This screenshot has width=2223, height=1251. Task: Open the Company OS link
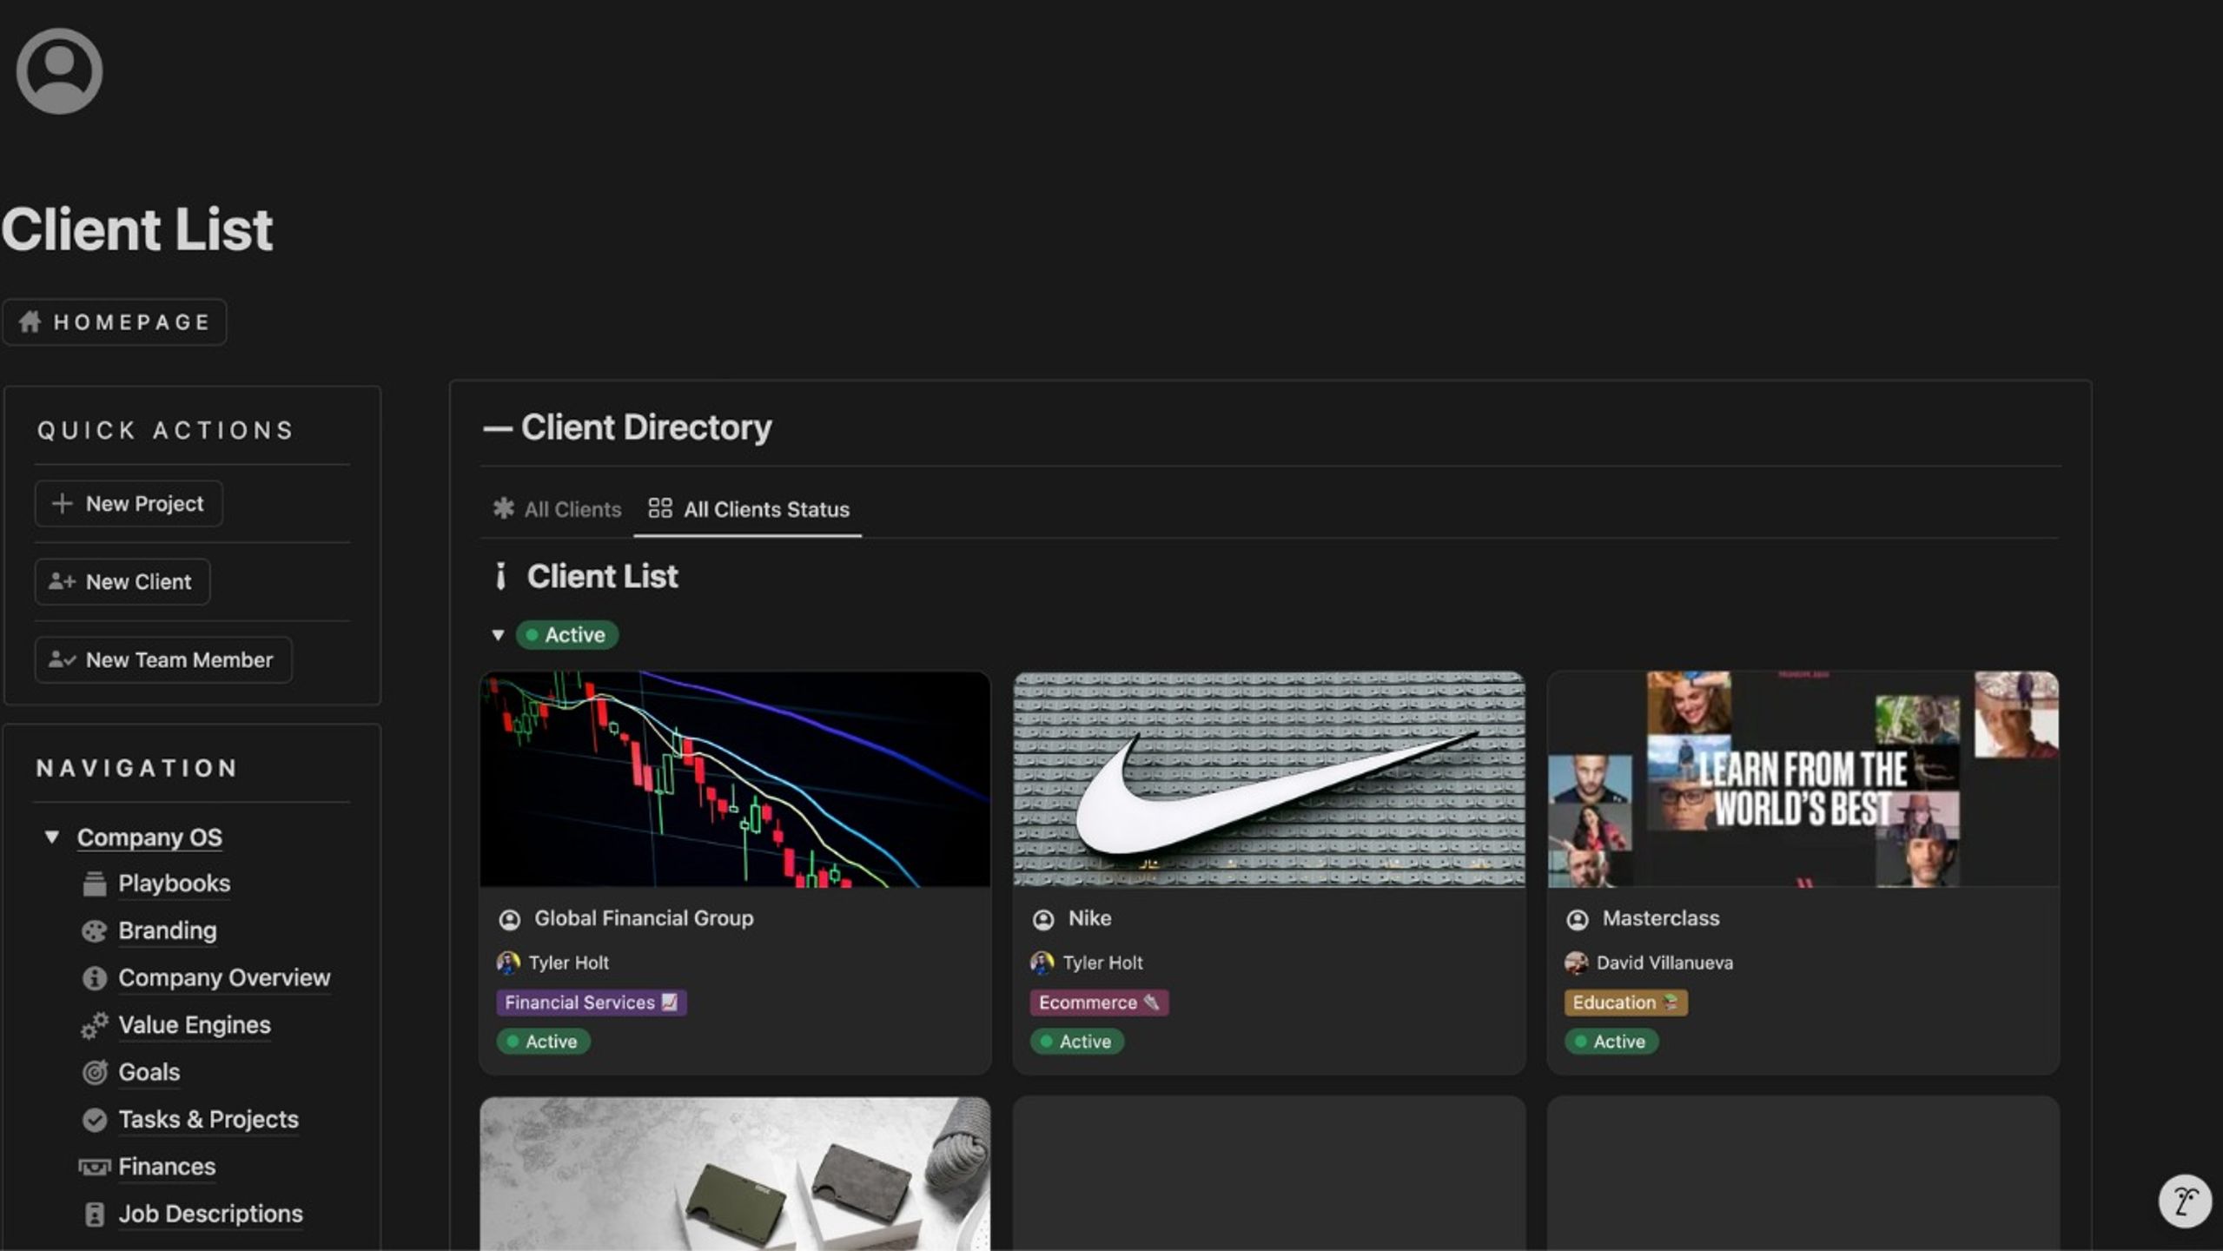(149, 837)
